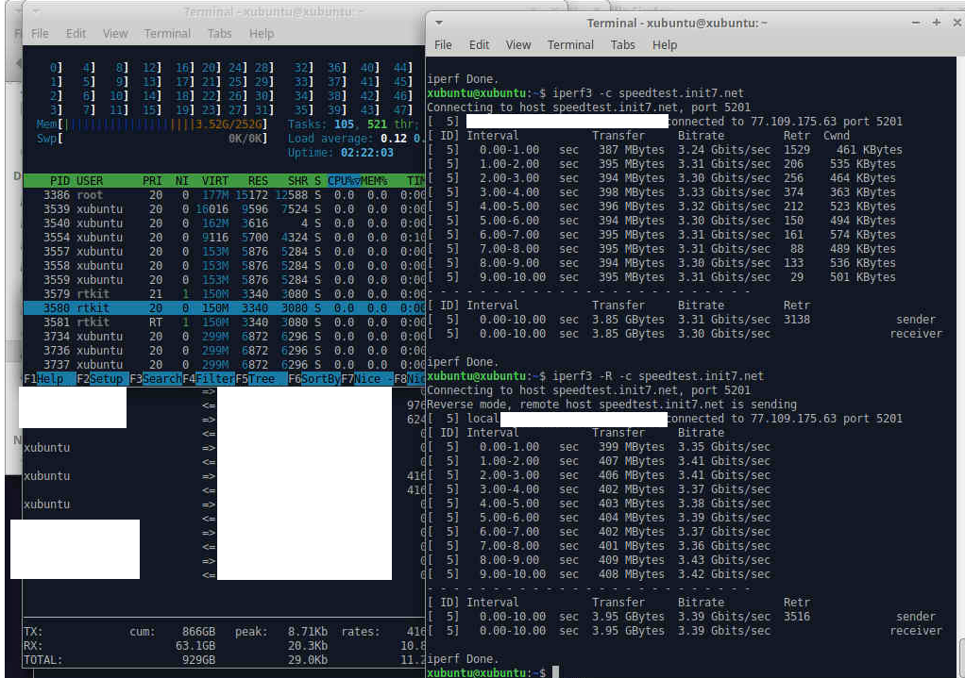The height and width of the screenshot is (678, 965).
Task: Select the process 3386 root row
Action: click(224, 195)
